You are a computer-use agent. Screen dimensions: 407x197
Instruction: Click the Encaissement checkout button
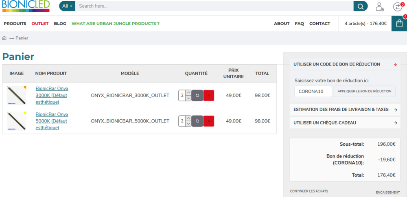click(x=388, y=193)
